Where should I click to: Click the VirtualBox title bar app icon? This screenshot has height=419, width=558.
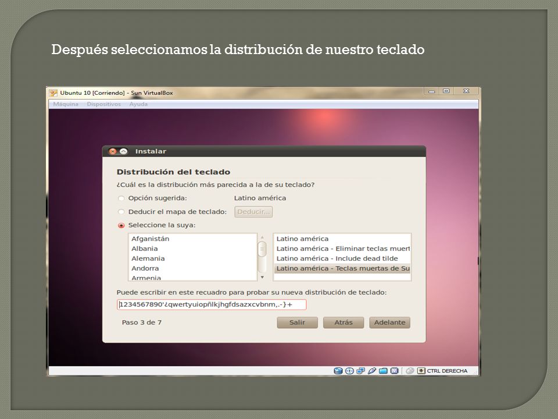click(53, 93)
